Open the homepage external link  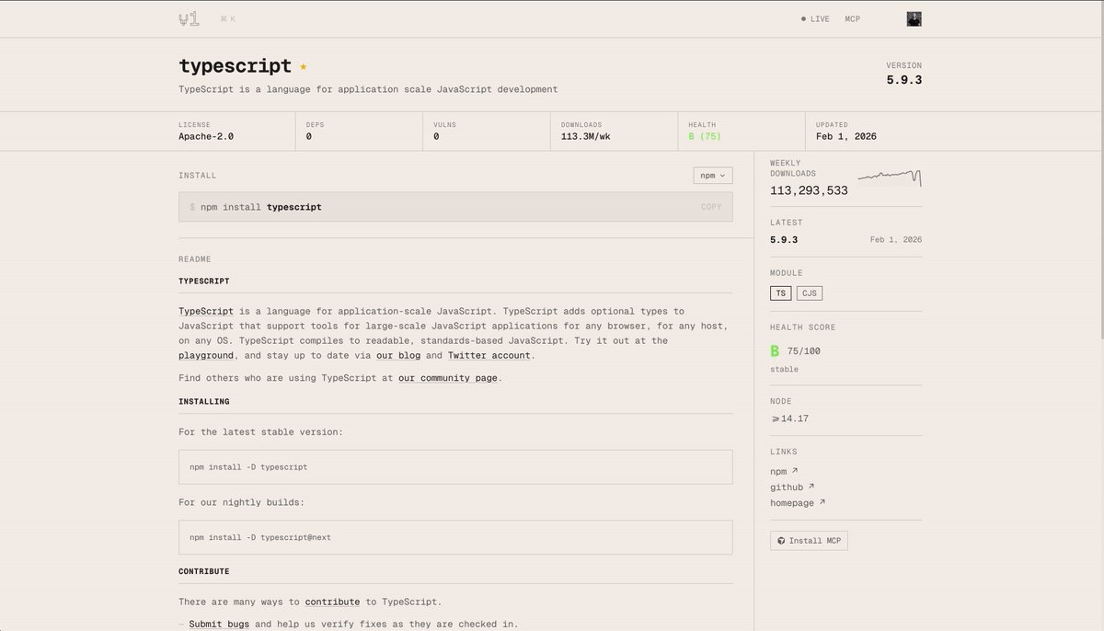(798, 503)
